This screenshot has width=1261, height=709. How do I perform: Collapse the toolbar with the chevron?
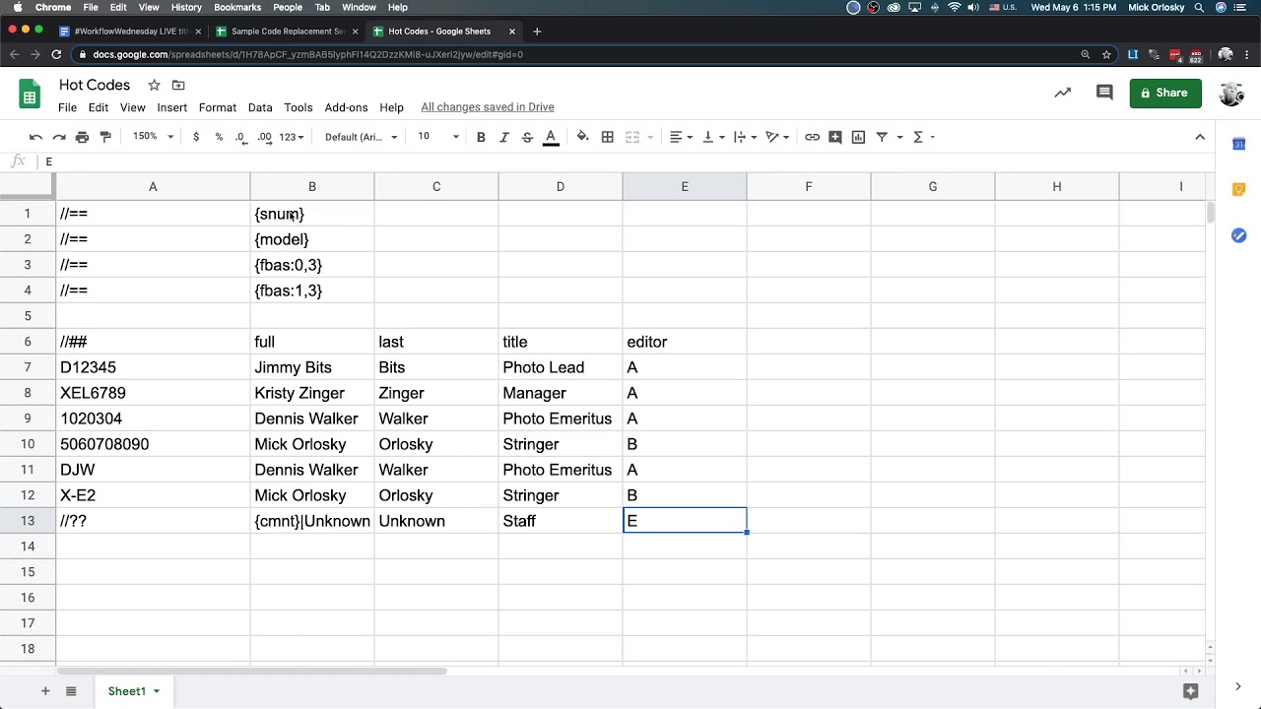click(1200, 137)
